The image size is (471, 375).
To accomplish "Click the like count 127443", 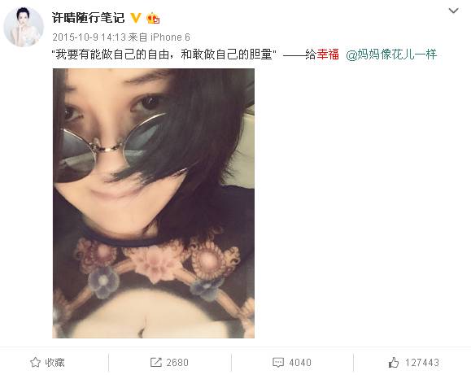I will (422, 363).
